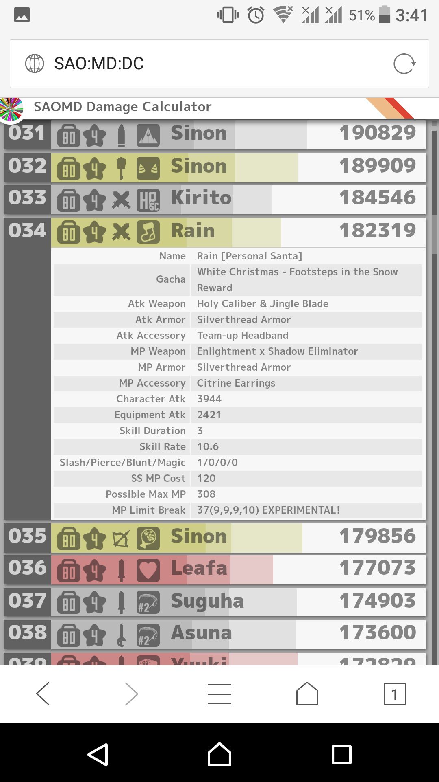Expand row 036 Leafa
This screenshot has height=782, width=439.
pos(215,569)
